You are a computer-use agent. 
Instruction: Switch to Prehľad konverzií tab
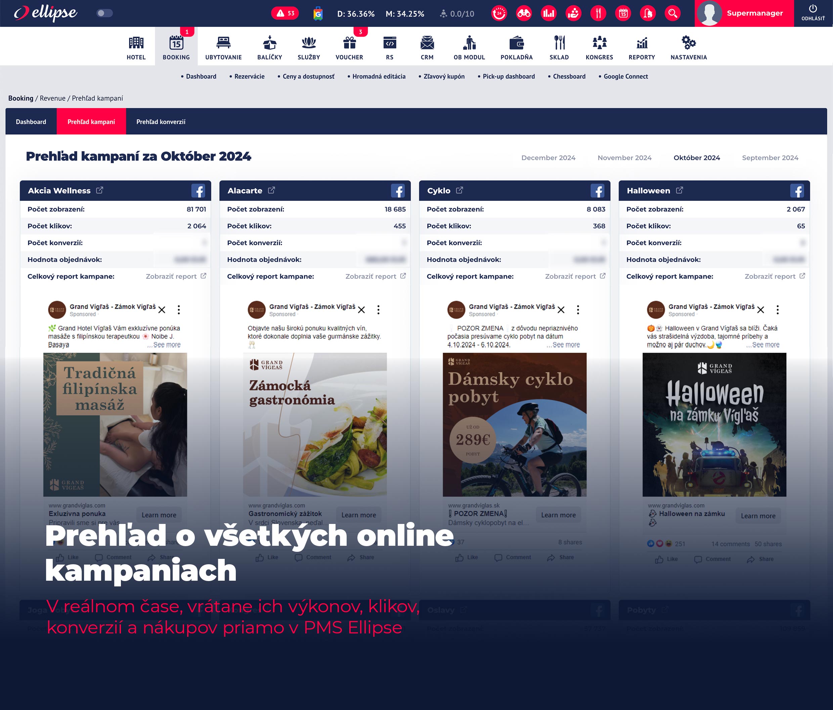pos(161,122)
